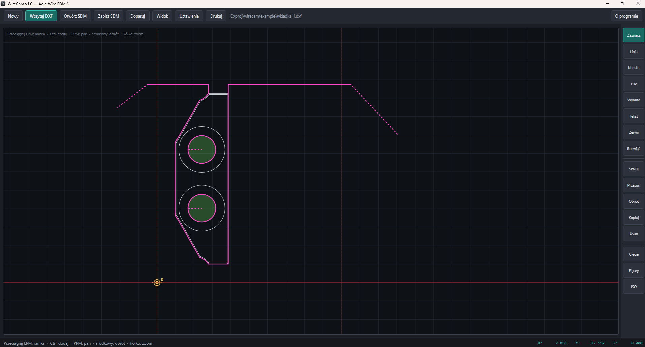Select the lower green filled circle
645x347 pixels.
(202, 208)
